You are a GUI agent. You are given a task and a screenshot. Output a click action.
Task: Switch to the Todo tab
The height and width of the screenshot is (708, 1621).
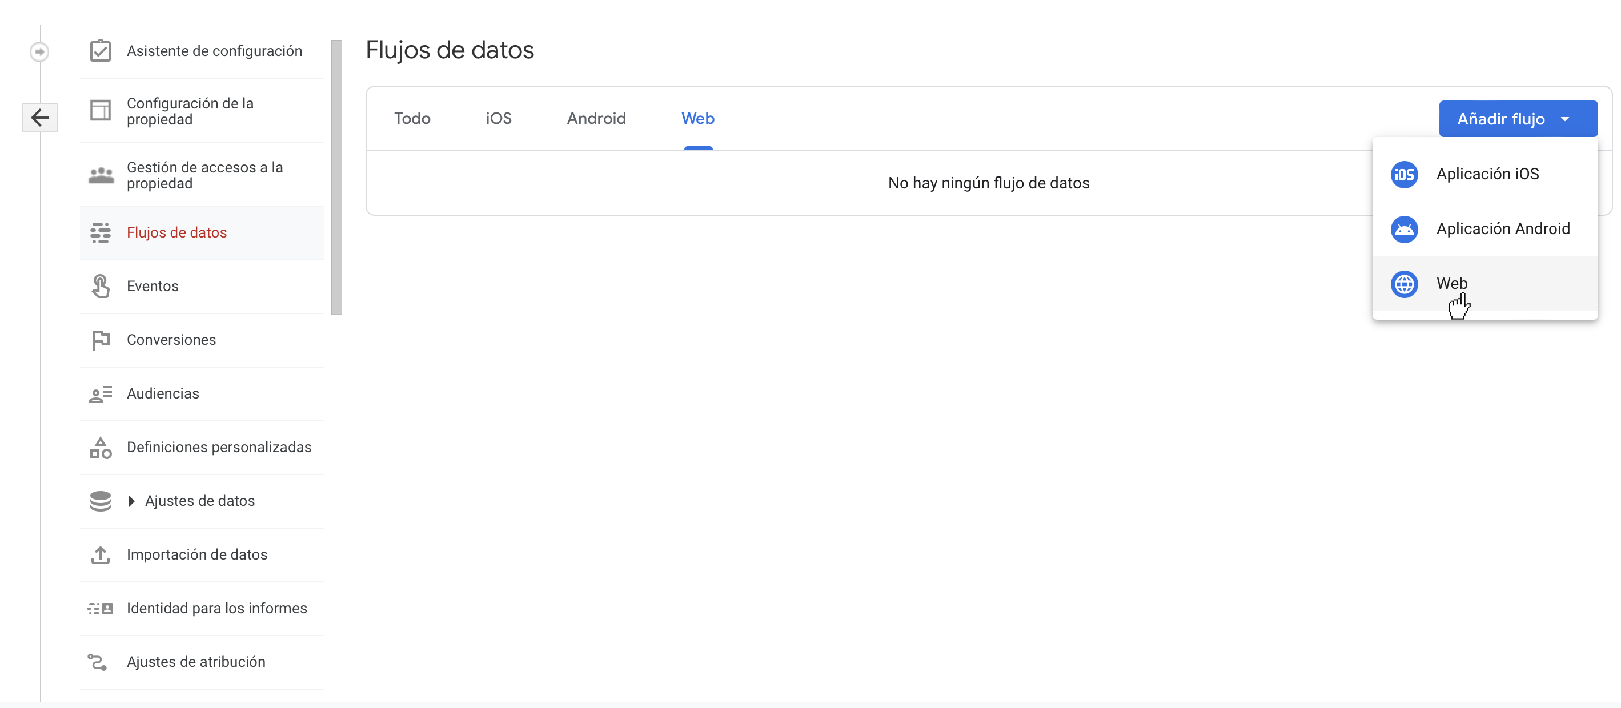pyautogui.click(x=412, y=118)
